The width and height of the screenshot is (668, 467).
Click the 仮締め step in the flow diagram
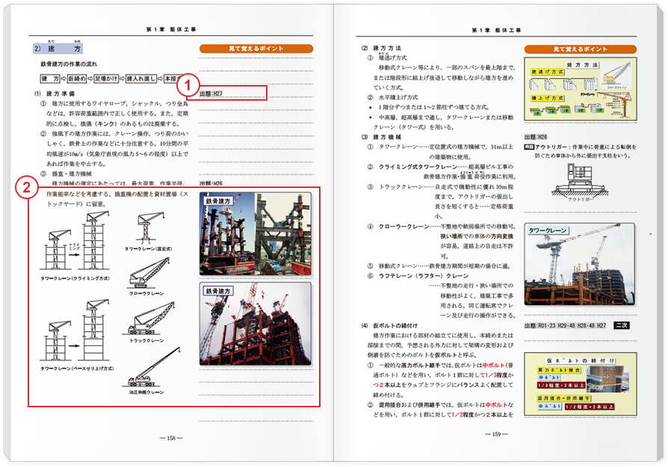[78, 78]
